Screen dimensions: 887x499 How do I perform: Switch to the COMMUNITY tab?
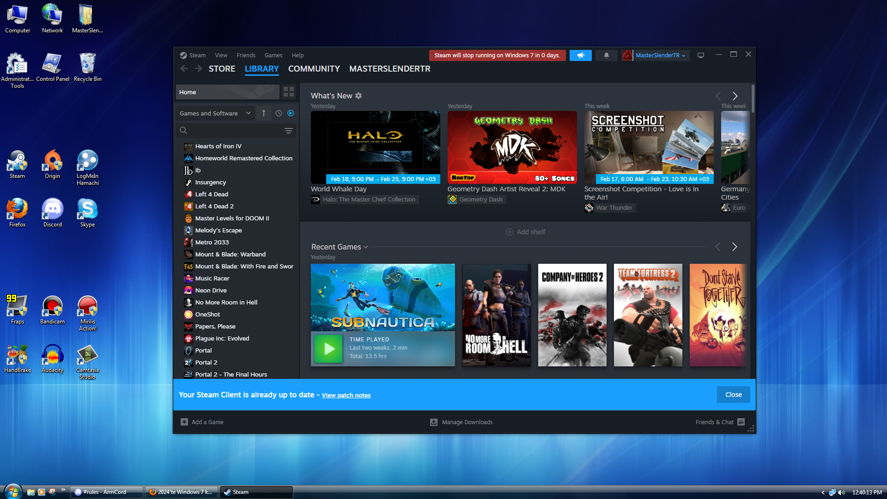(x=314, y=69)
